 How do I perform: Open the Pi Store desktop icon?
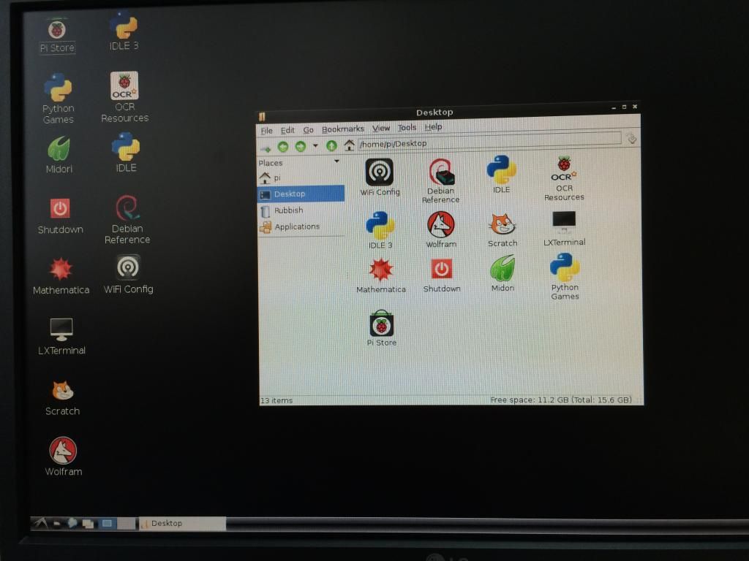pyautogui.click(x=57, y=36)
